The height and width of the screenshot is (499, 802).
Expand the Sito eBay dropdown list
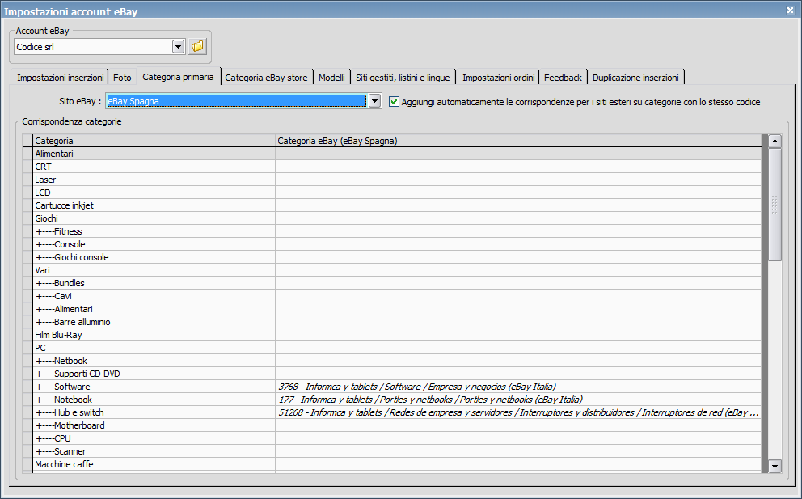(x=374, y=102)
